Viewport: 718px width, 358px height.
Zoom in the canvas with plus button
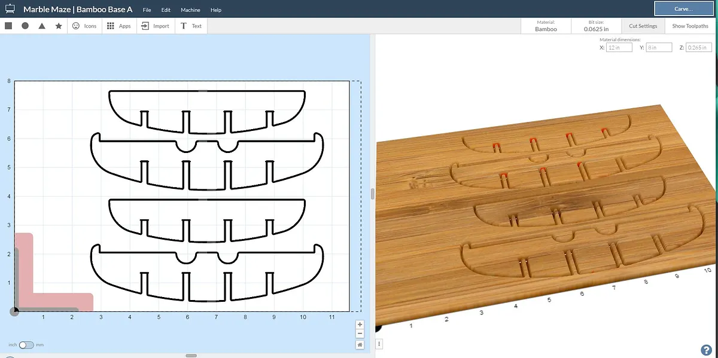click(360, 325)
